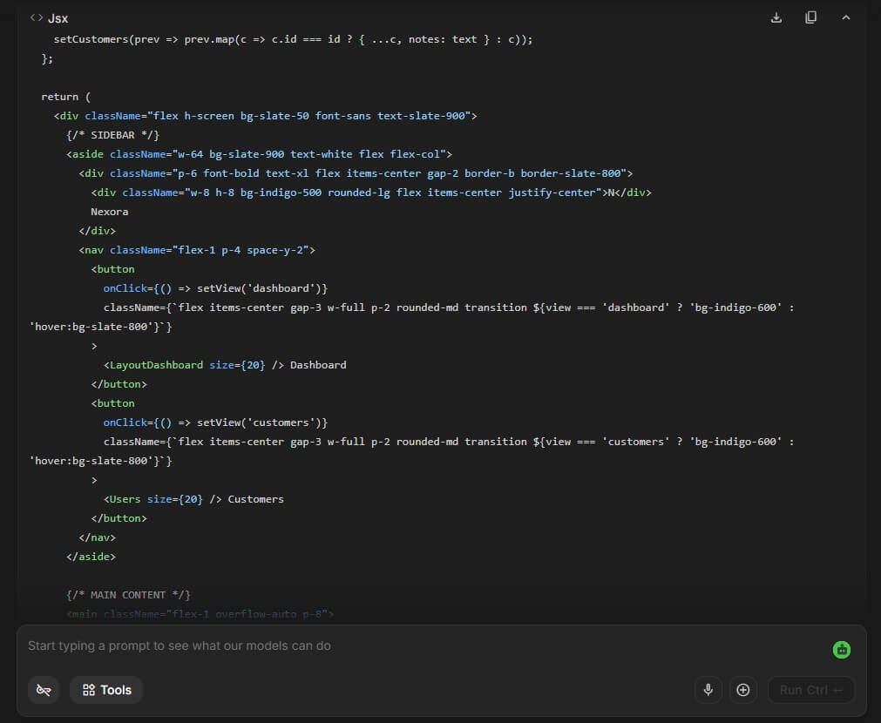Click the green robot icon in prompt box
The height and width of the screenshot is (723, 881).
841,650
